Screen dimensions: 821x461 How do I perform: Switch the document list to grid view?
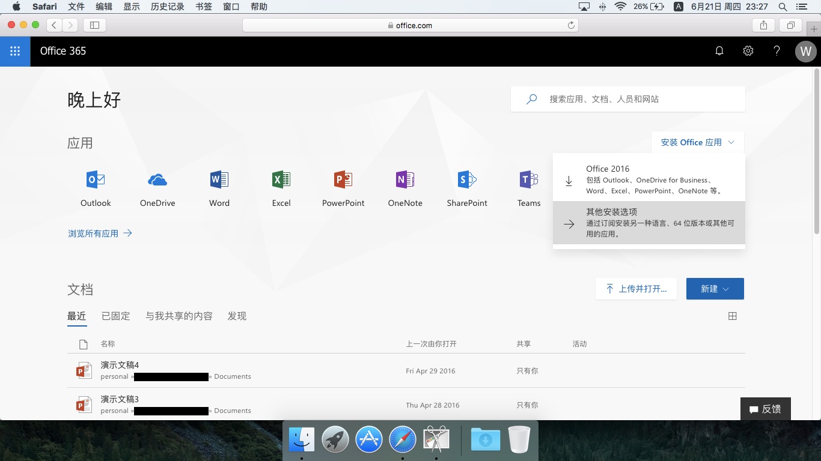(733, 316)
